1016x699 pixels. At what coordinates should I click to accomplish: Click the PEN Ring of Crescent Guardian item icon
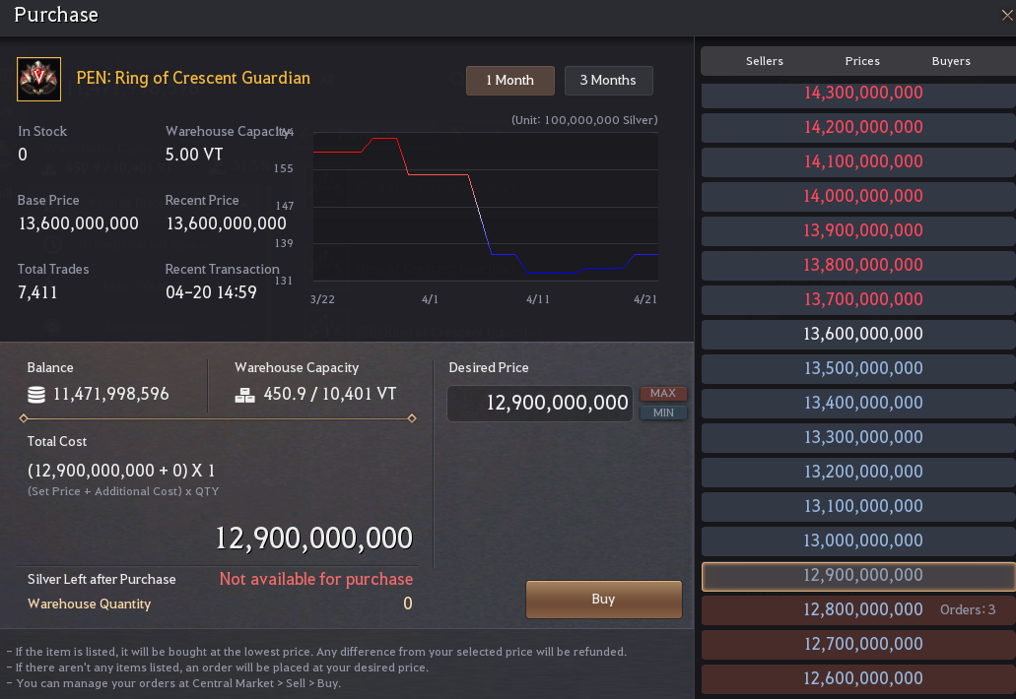point(38,79)
